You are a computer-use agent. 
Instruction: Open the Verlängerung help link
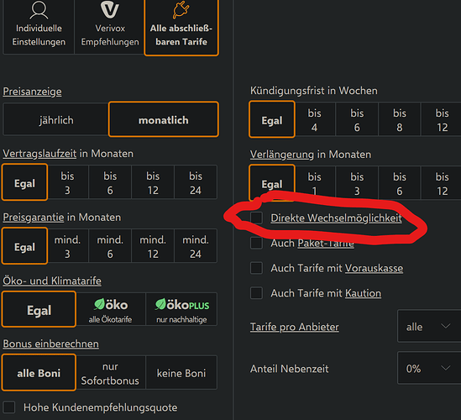pos(282,155)
